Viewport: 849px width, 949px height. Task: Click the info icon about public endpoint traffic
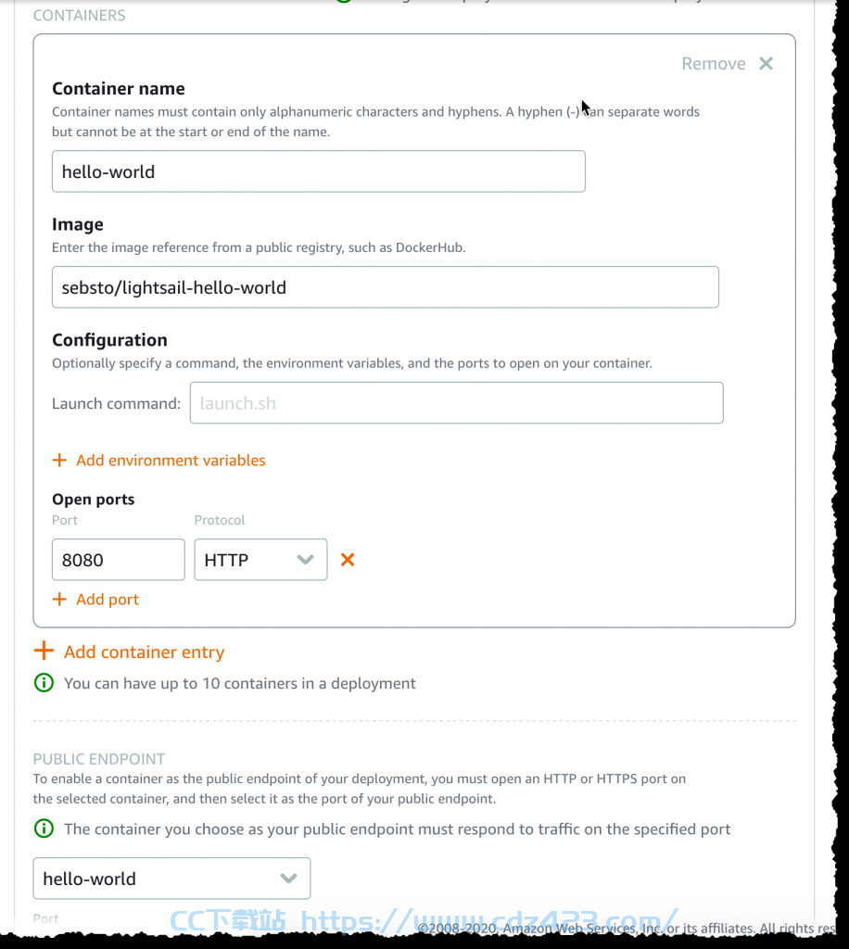click(44, 829)
